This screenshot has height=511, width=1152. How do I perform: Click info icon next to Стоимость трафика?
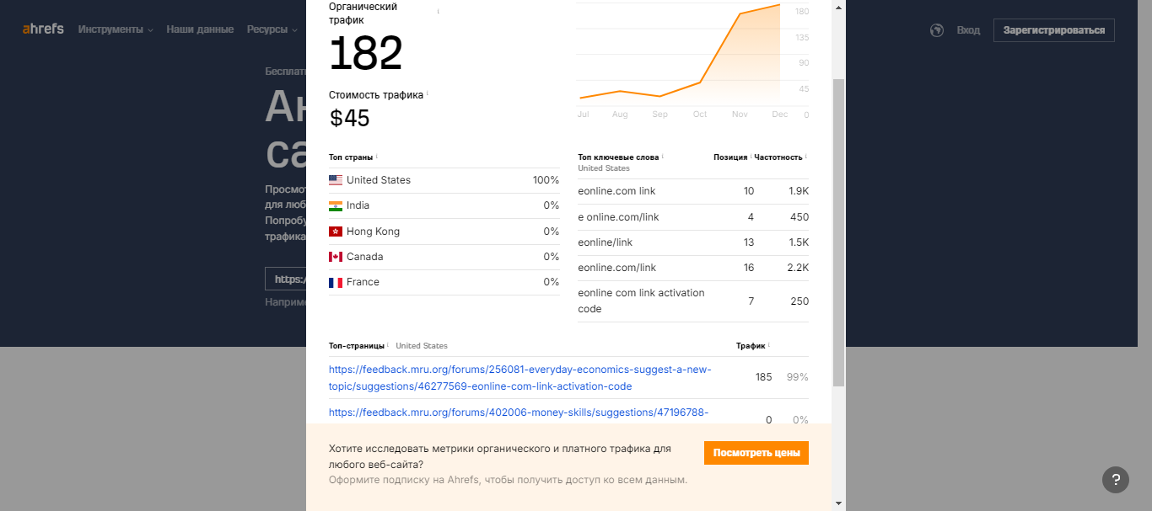click(428, 93)
